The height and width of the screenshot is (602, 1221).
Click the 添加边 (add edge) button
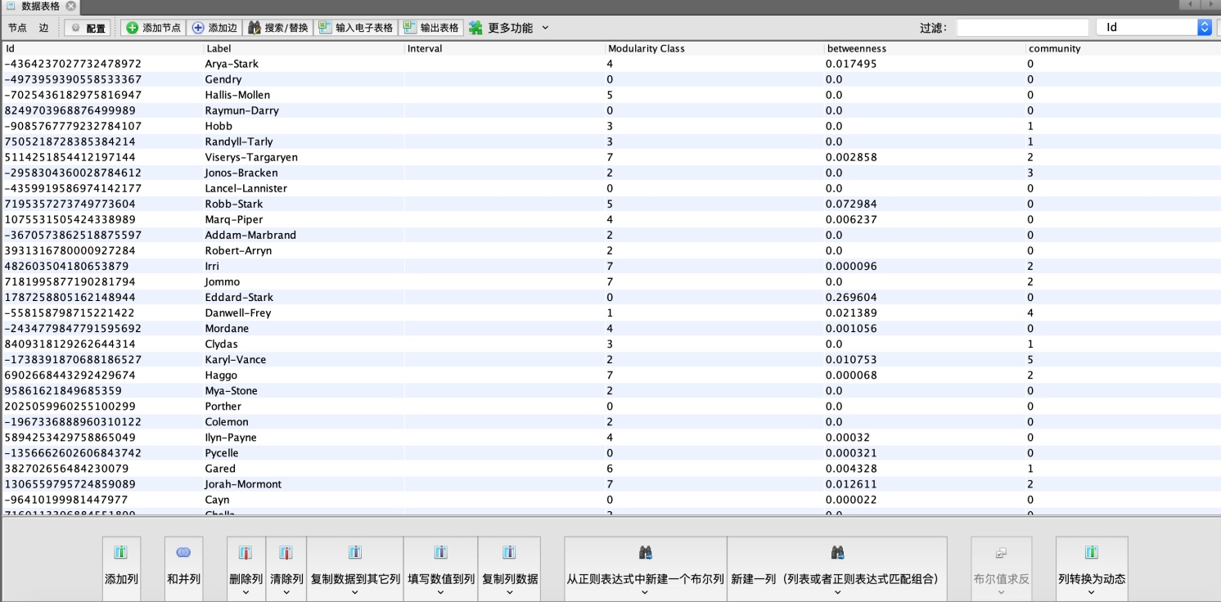coord(214,28)
